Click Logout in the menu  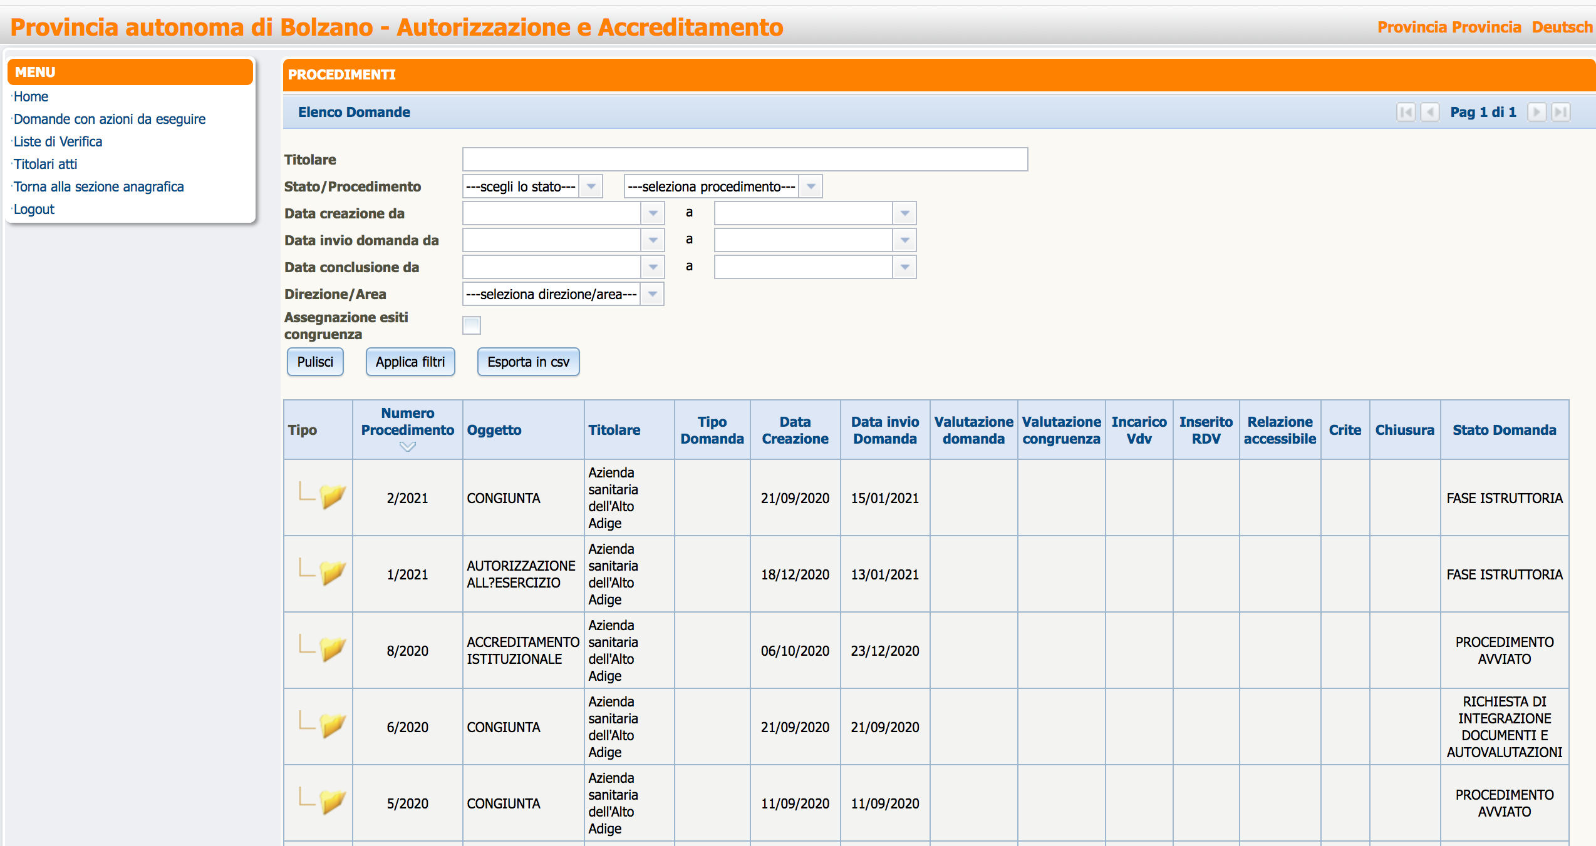click(x=34, y=209)
